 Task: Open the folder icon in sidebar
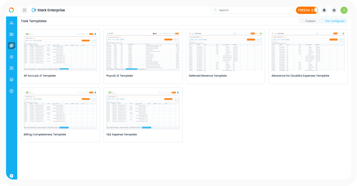[12, 35]
